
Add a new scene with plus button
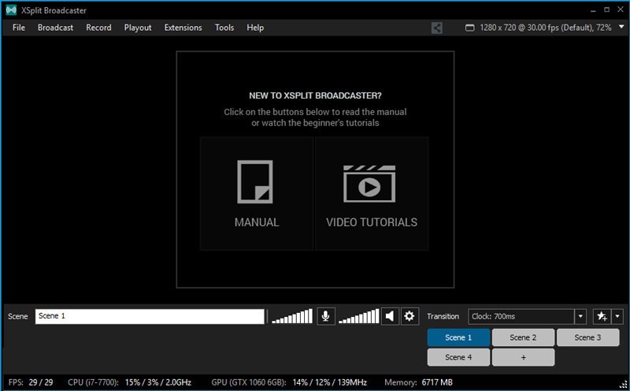[523, 357]
